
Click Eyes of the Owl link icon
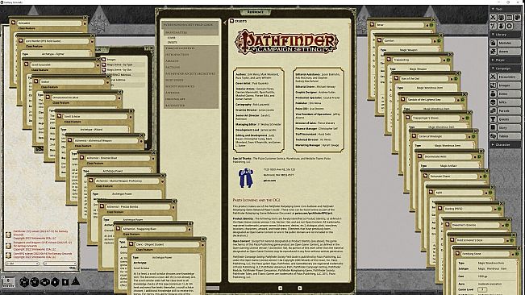click(x=396, y=79)
